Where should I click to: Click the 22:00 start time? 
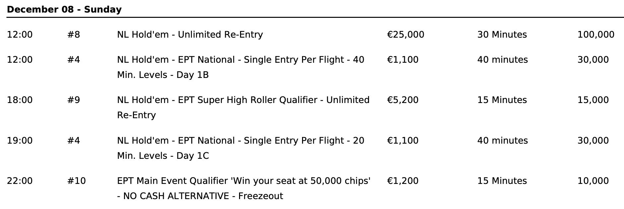coord(20,181)
